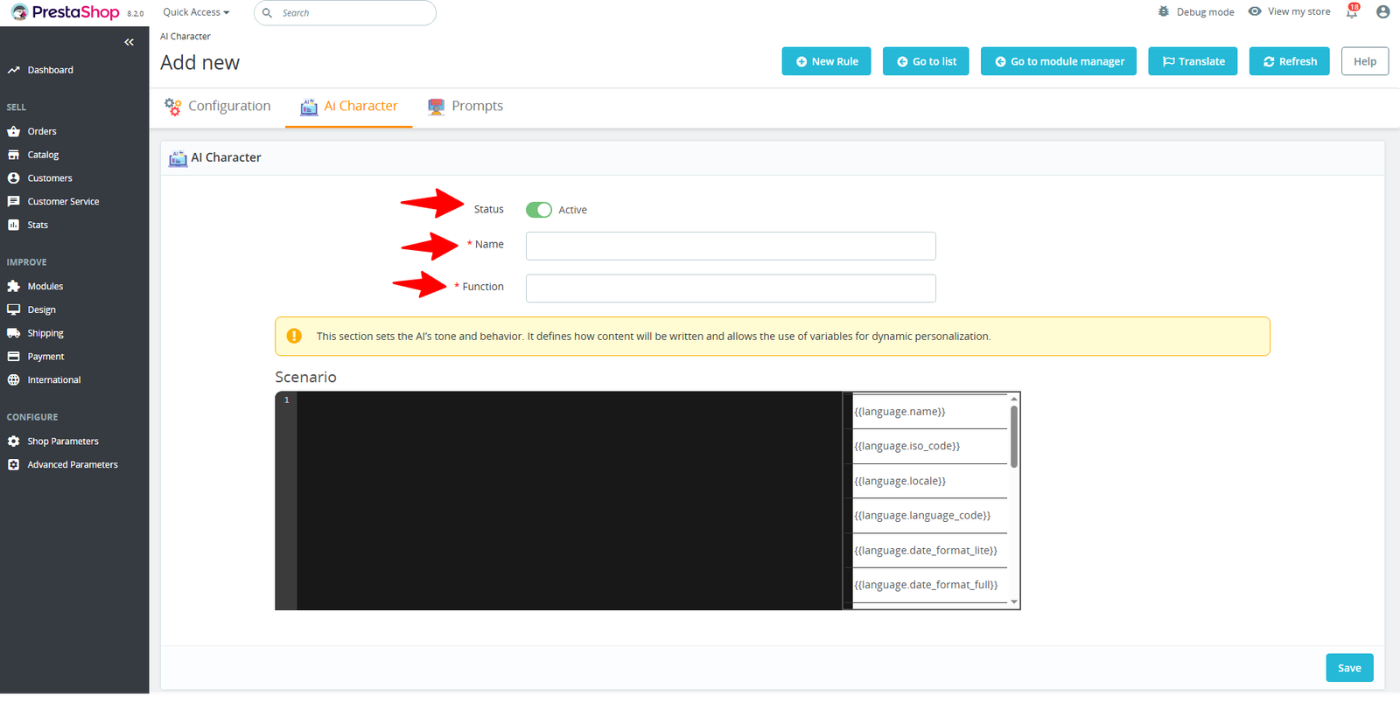Toggle the Active status switch
This screenshot has height=723, width=1400.
539,210
